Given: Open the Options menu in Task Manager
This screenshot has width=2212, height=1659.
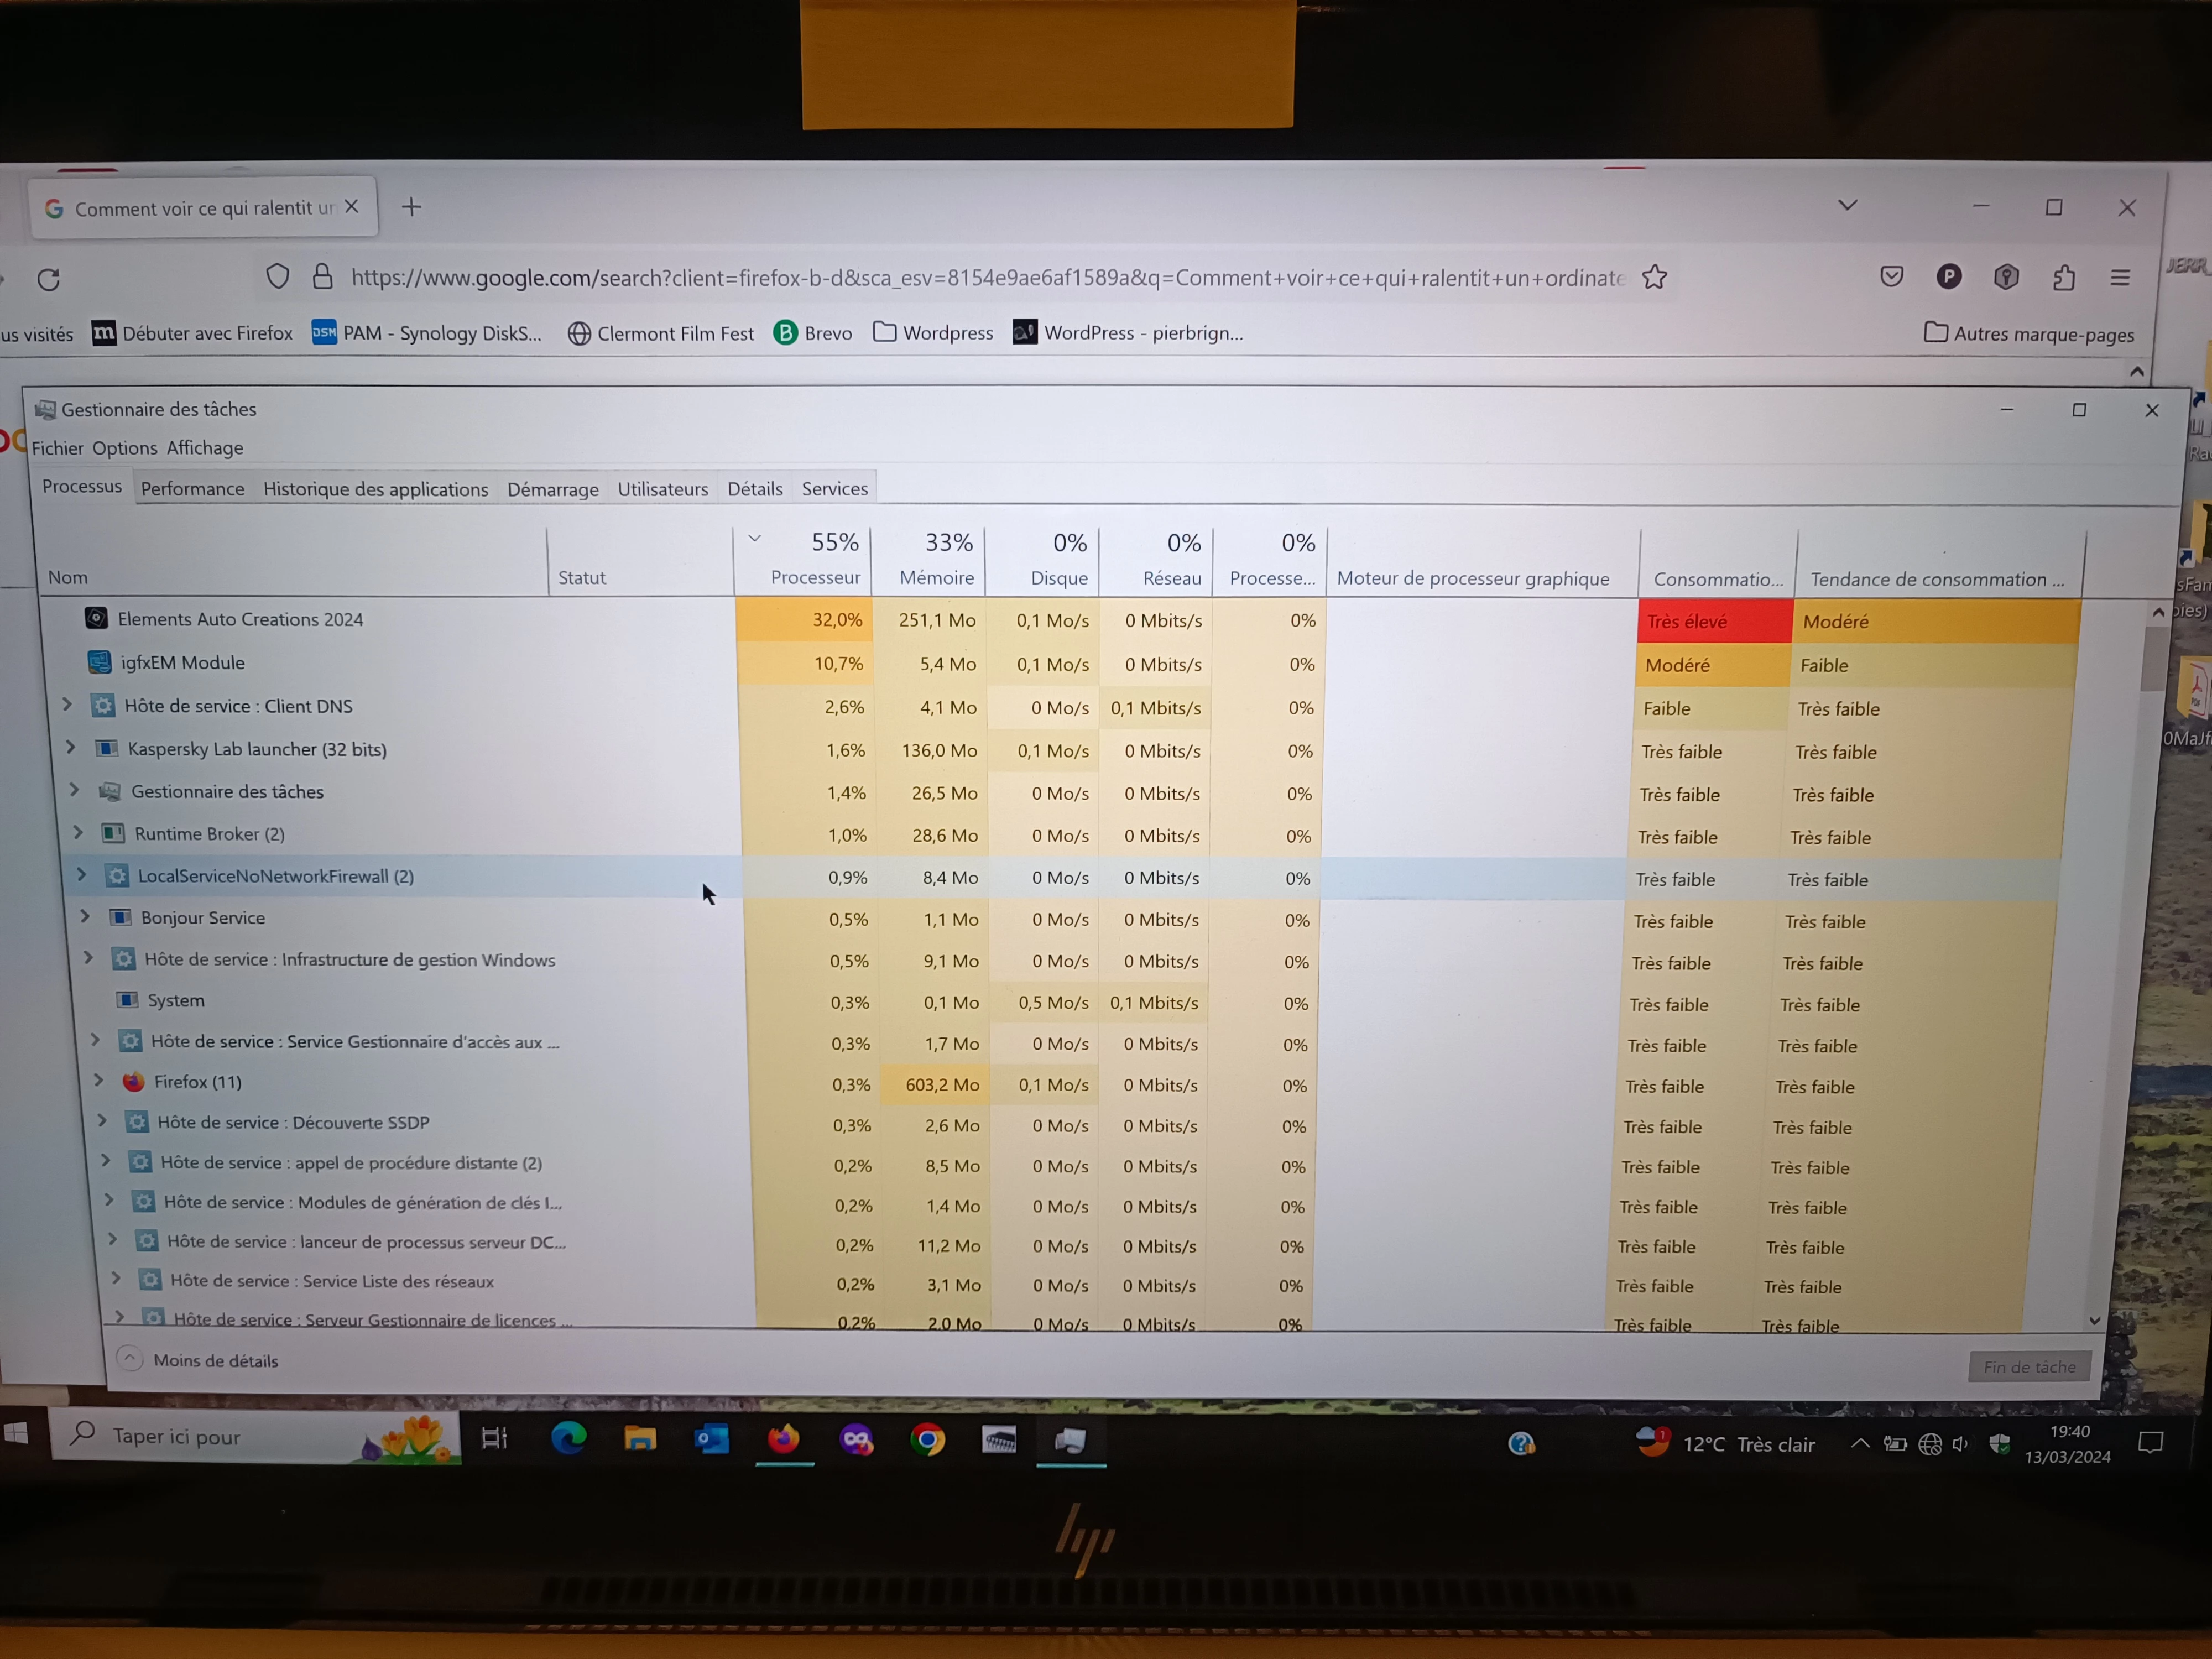Looking at the screenshot, I should coord(125,448).
